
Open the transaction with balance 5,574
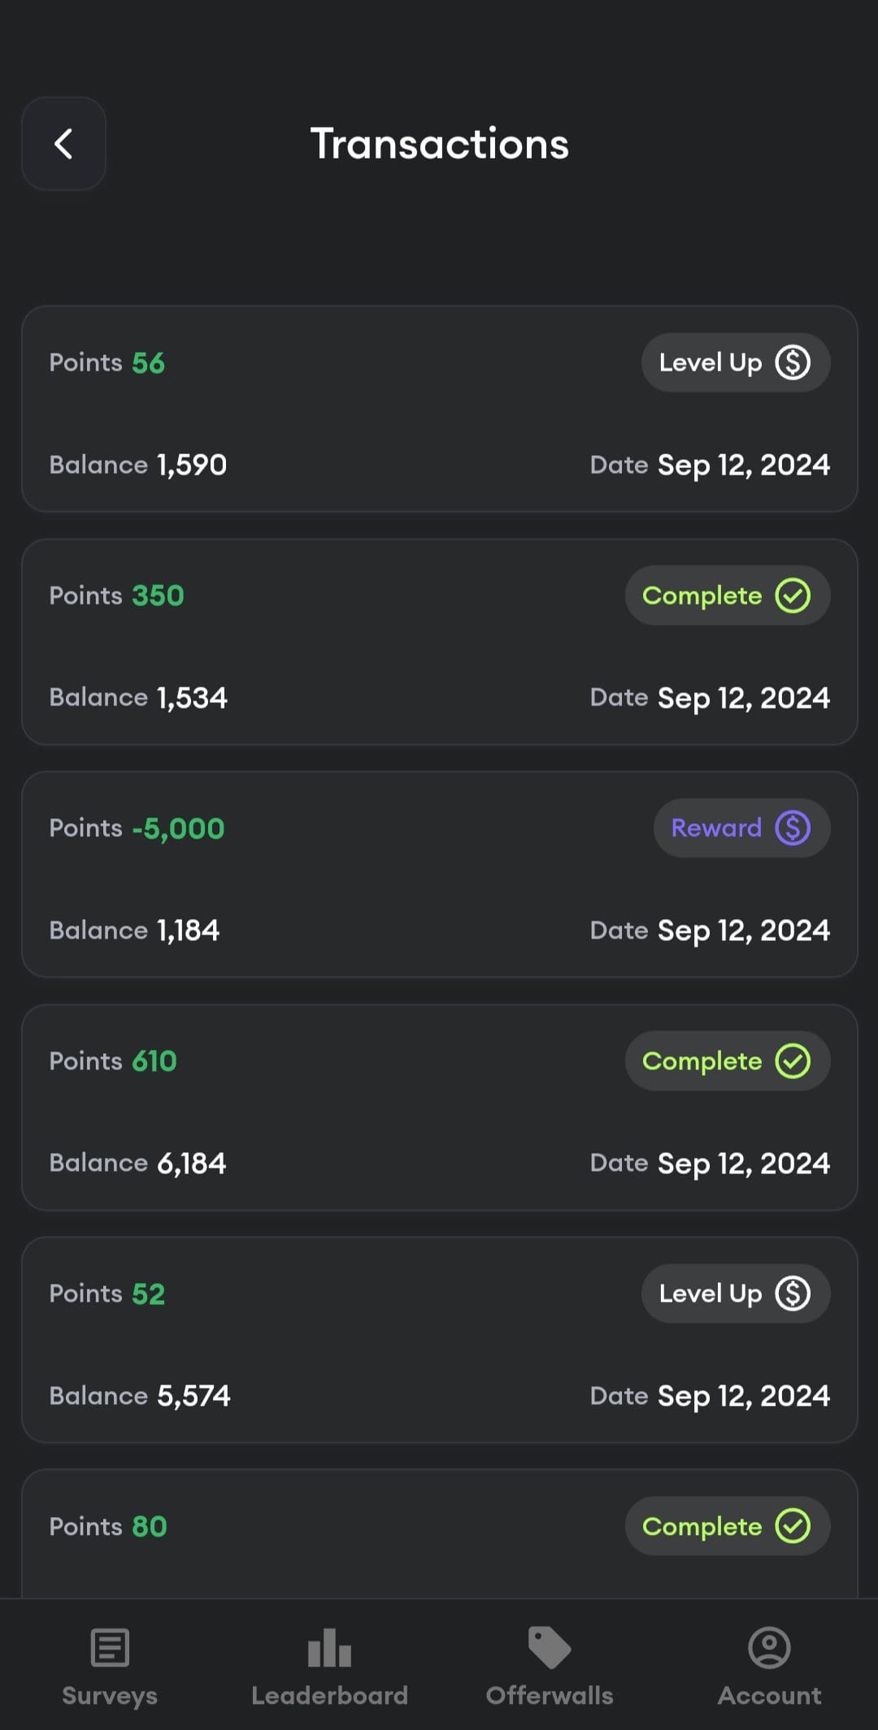pos(439,1340)
